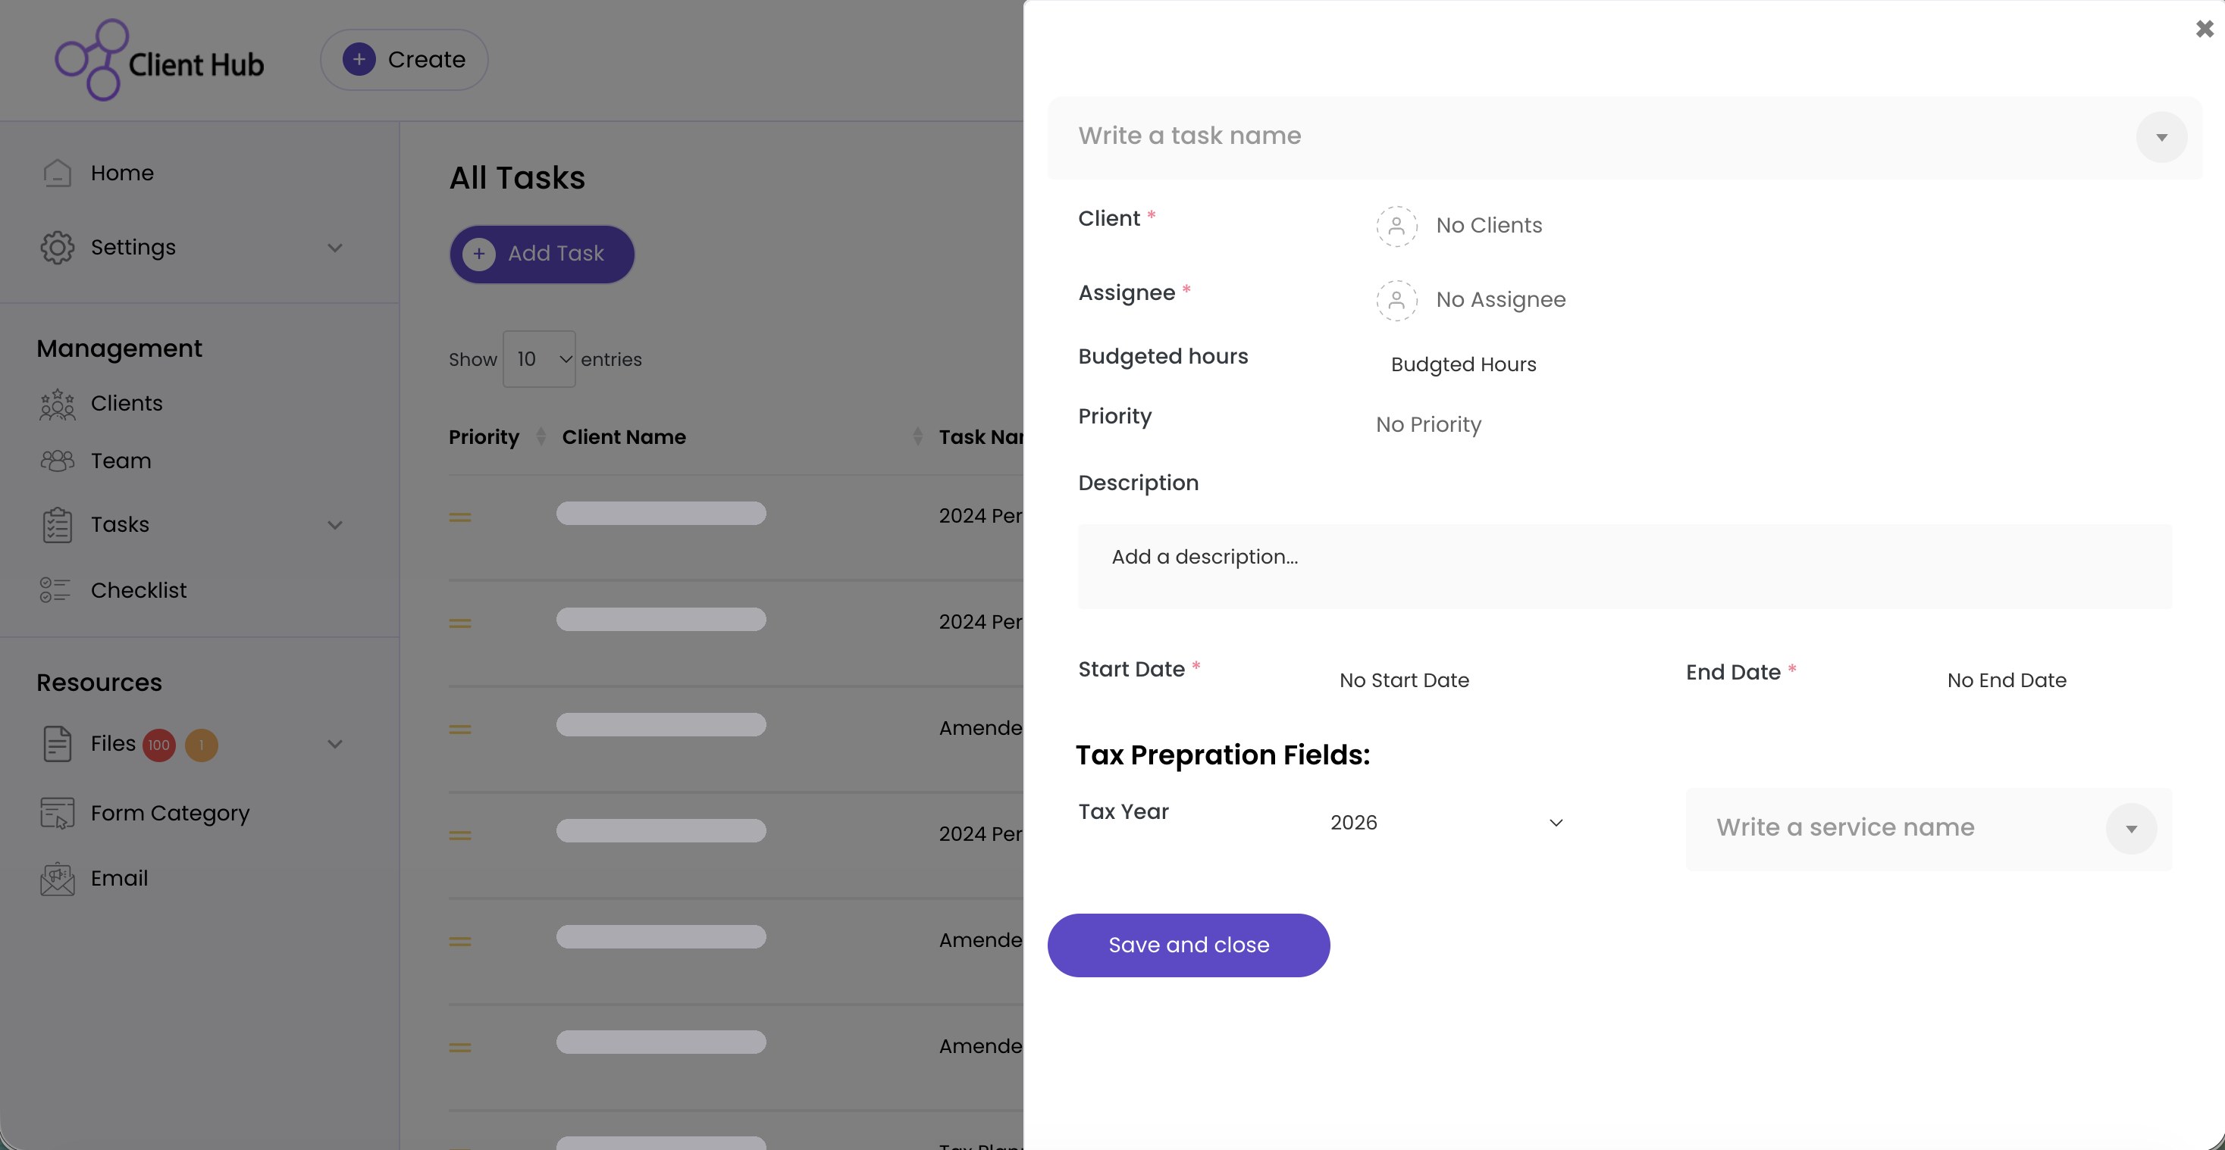Sort table by Client Name column

coord(743,437)
